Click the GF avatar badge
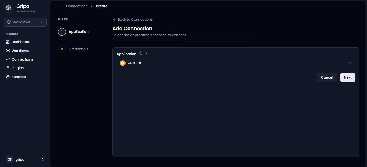The width and height of the screenshot is (367, 167). pyautogui.click(x=10, y=159)
